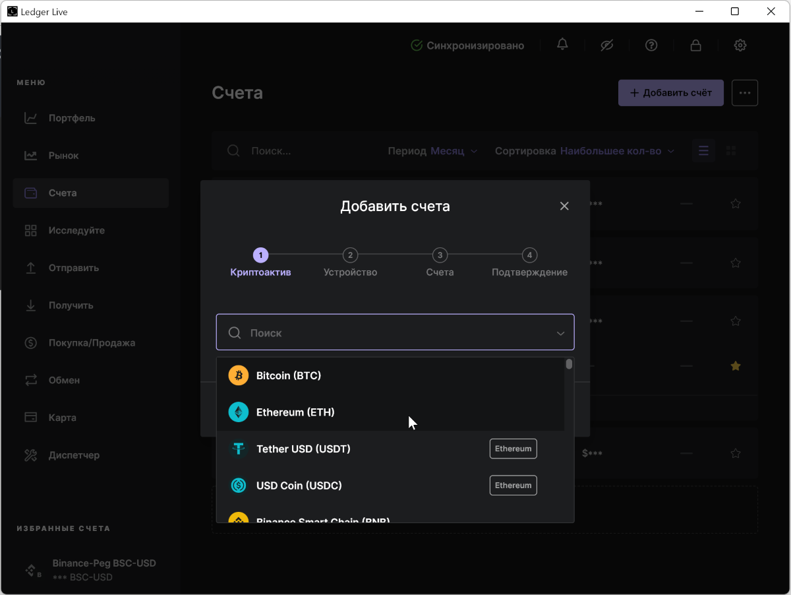The height and width of the screenshot is (595, 791).
Task: Open help question mark icon
Action: coord(651,45)
